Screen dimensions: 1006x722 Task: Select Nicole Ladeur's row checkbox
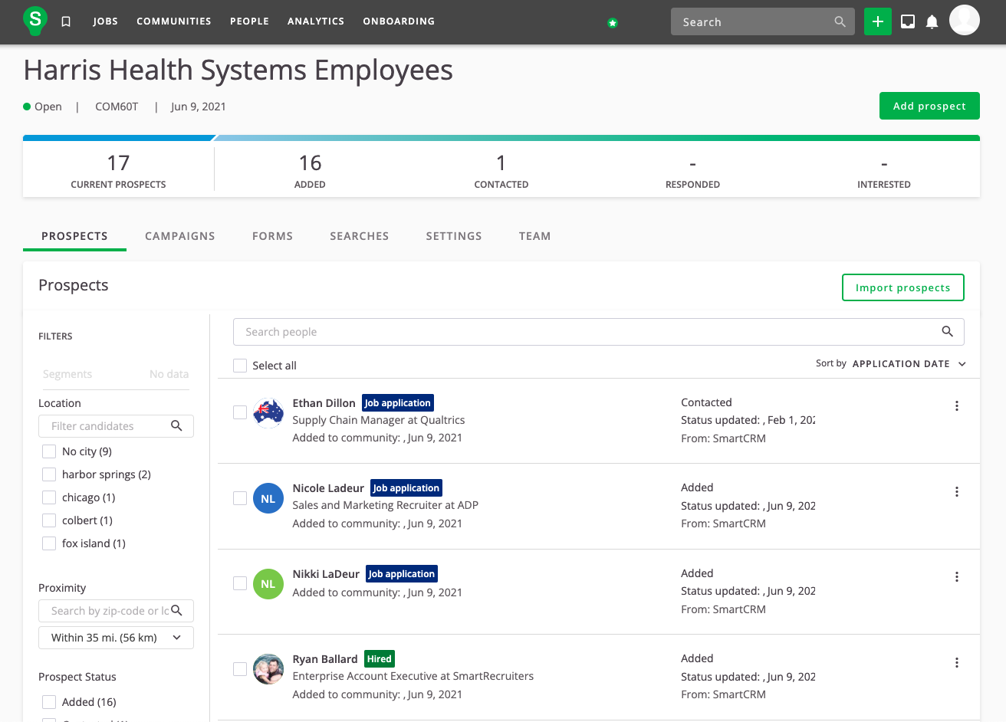pyautogui.click(x=240, y=498)
